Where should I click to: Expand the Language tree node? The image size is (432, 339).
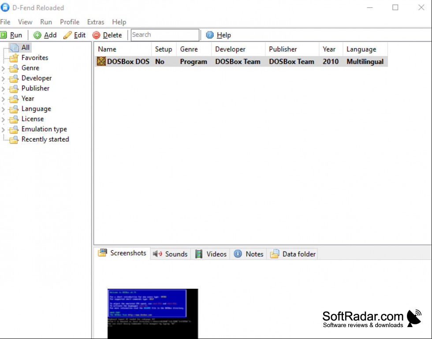[x=4, y=109]
